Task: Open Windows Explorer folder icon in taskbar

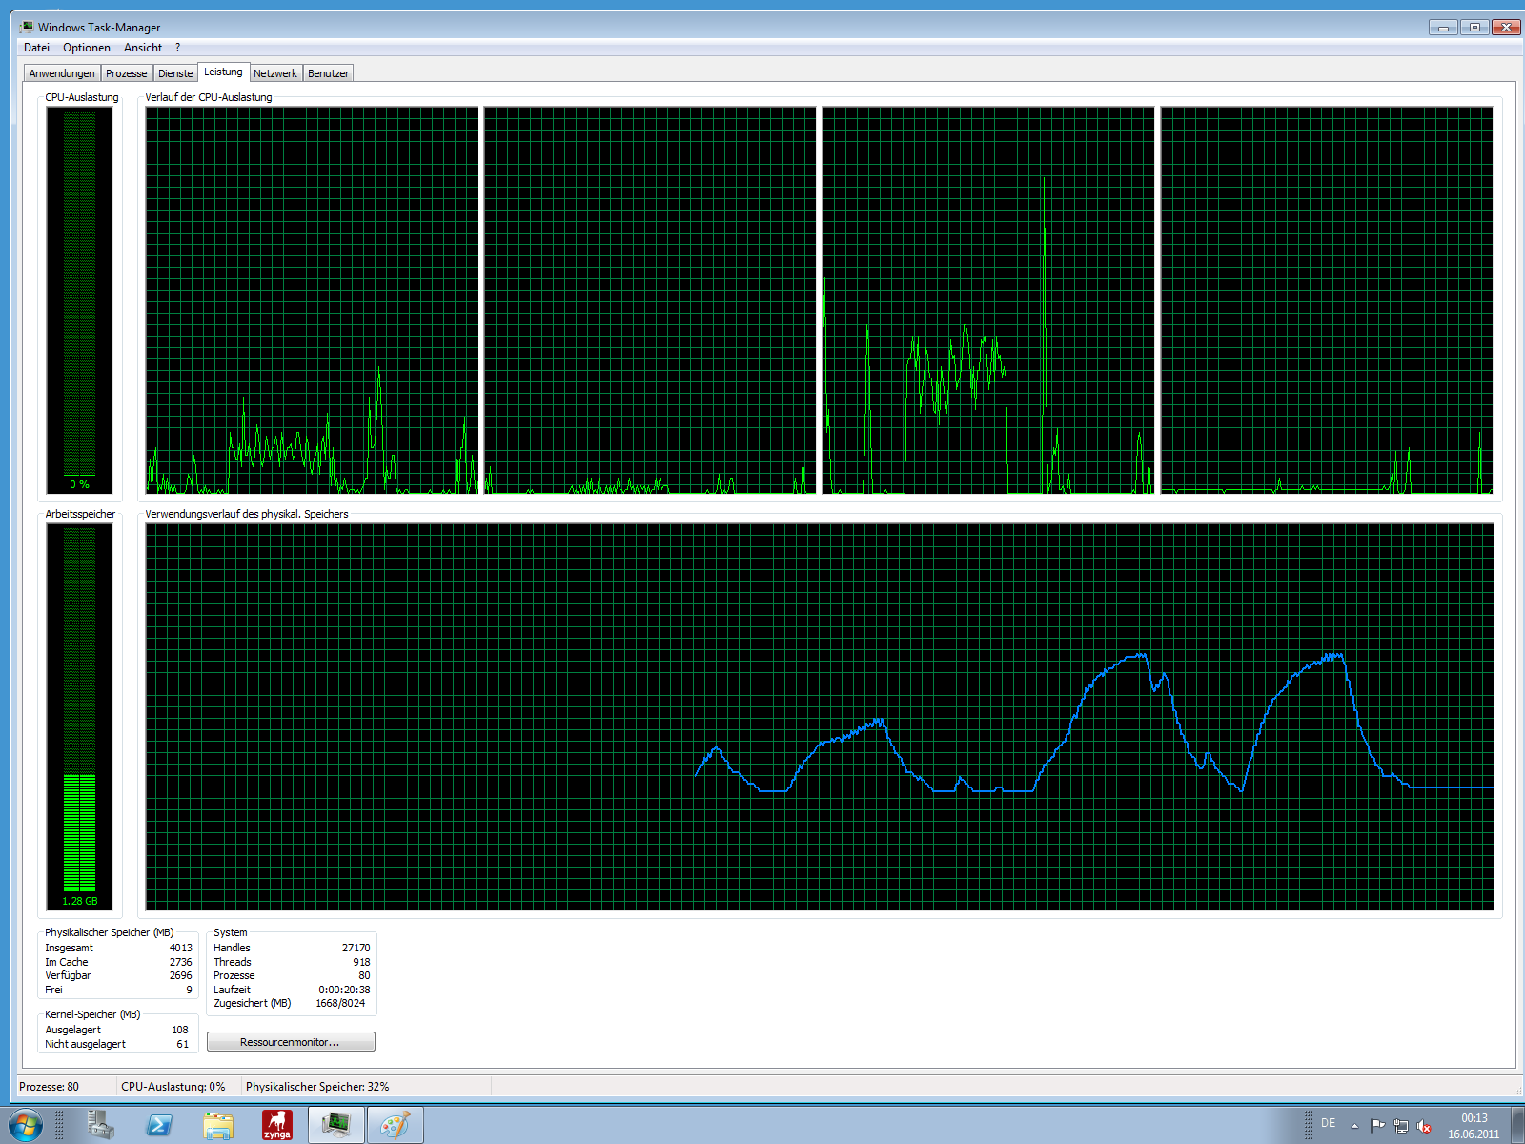Action: (218, 1126)
